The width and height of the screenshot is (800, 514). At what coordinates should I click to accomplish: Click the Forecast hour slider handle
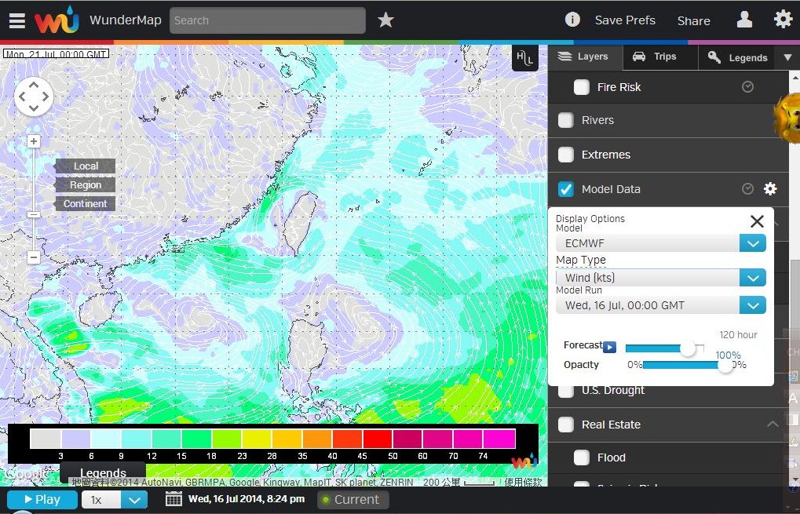pos(688,348)
